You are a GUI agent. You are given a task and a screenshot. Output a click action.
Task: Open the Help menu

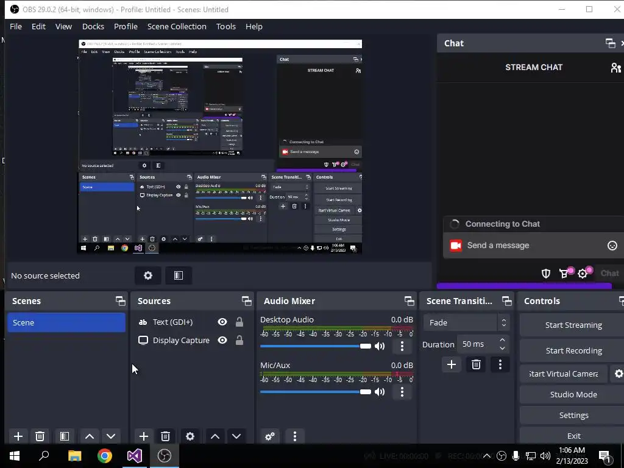254,26
